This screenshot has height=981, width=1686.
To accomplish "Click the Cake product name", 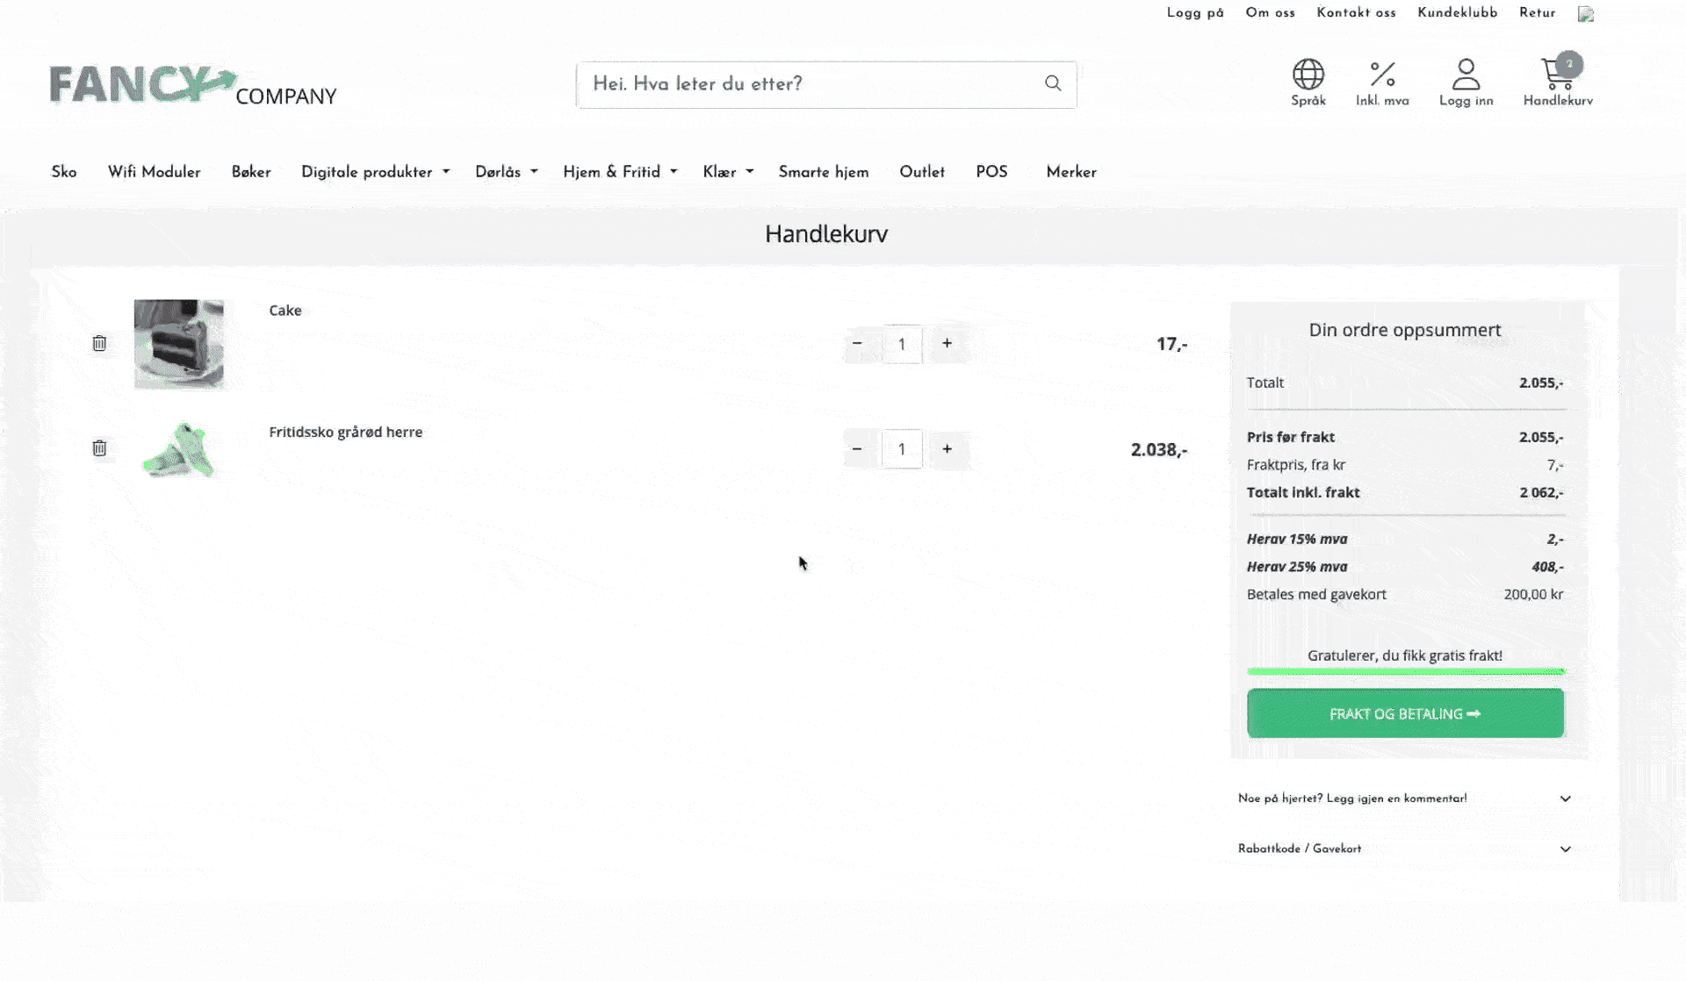I will tap(285, 311).
